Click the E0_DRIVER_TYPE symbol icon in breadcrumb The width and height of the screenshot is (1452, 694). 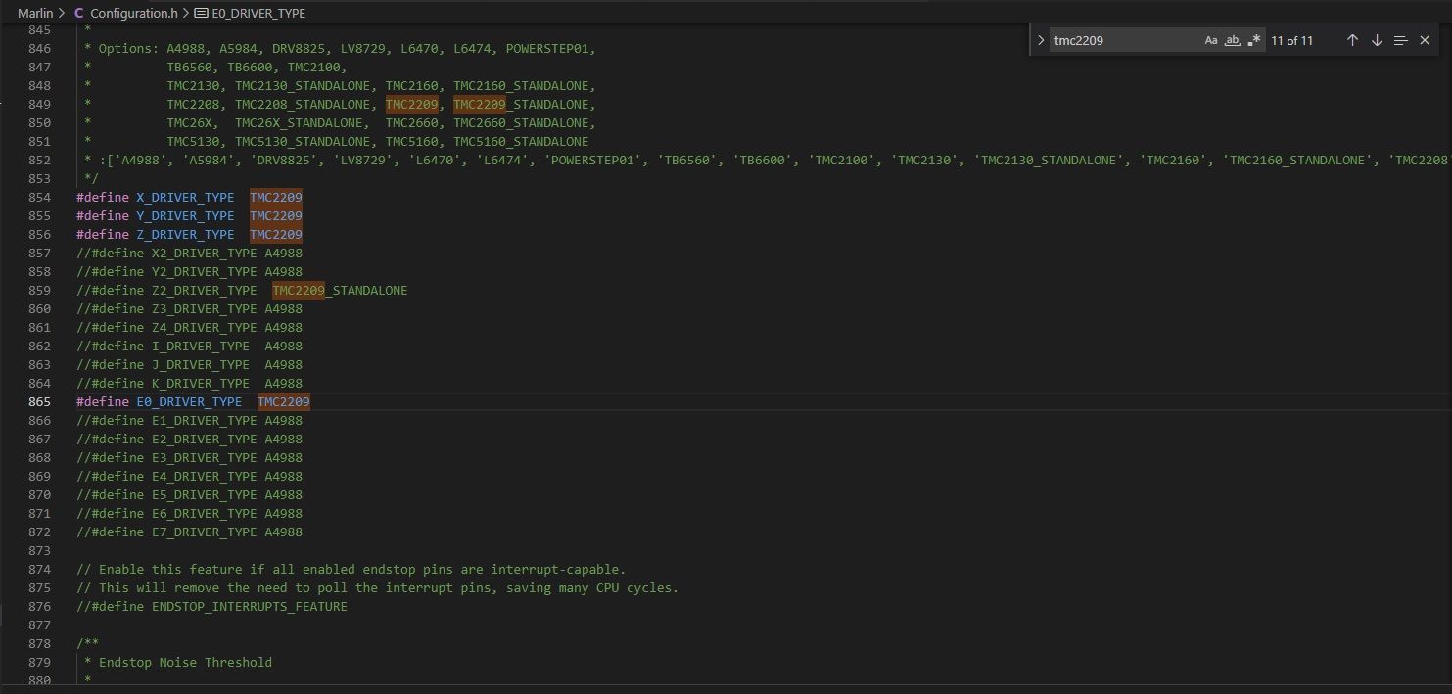(x=202, y=14)
